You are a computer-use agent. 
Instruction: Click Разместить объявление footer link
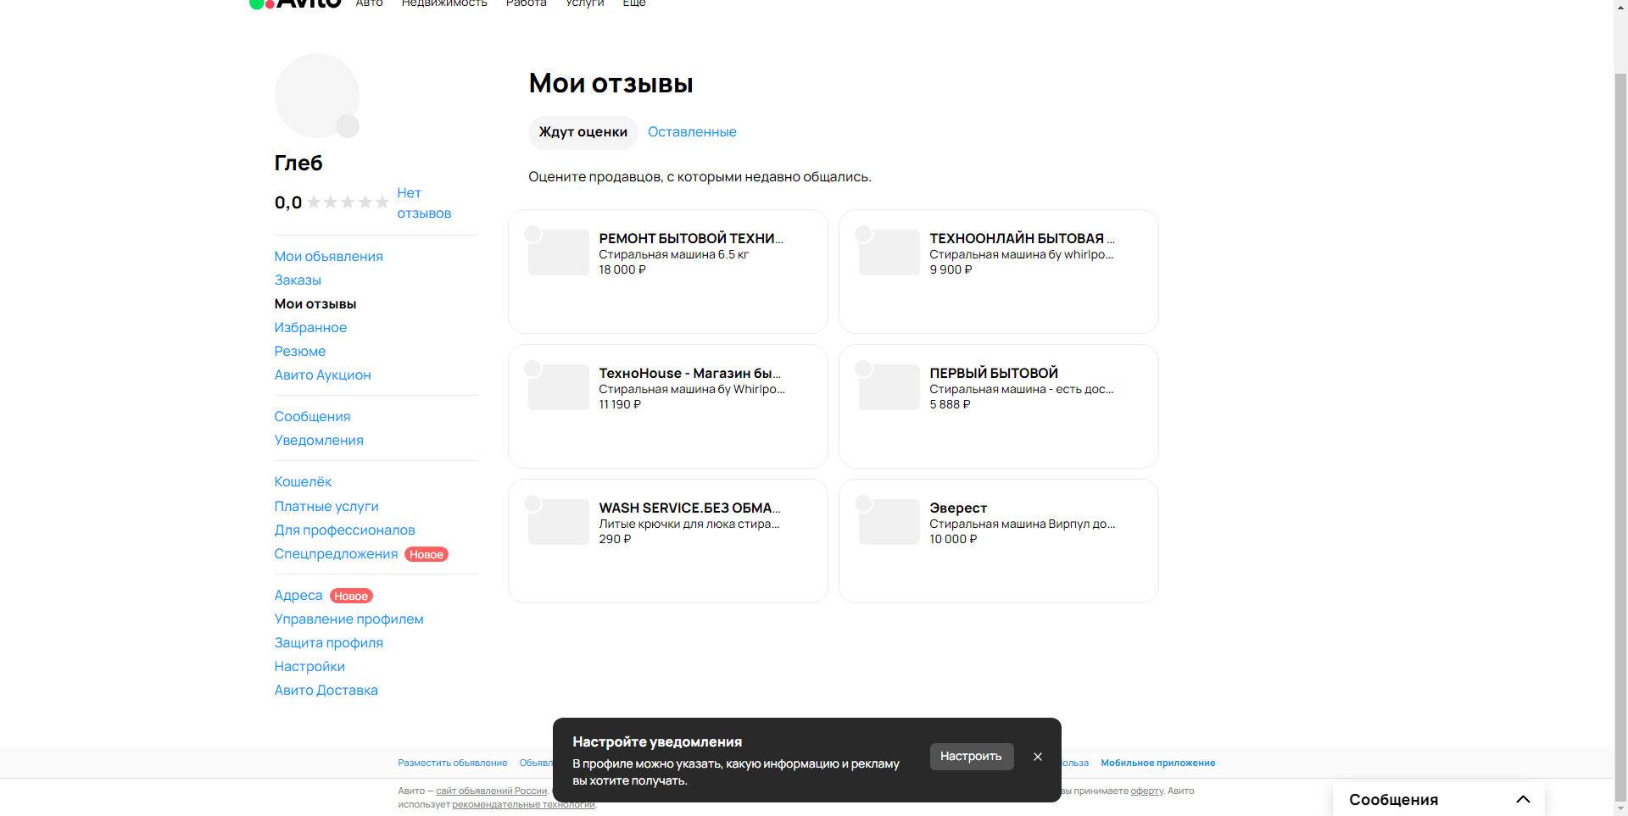click(453, 763)
